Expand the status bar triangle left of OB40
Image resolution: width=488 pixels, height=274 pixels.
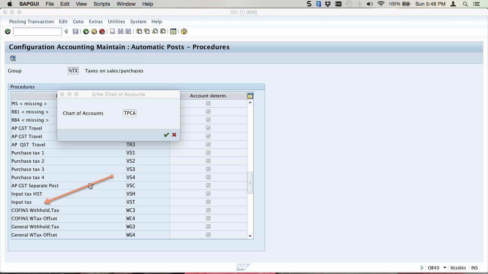[x=422, y=268]
